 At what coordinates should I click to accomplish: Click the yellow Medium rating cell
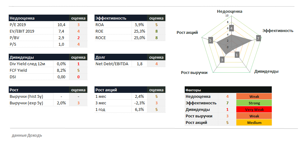click(x=254, y=123)
